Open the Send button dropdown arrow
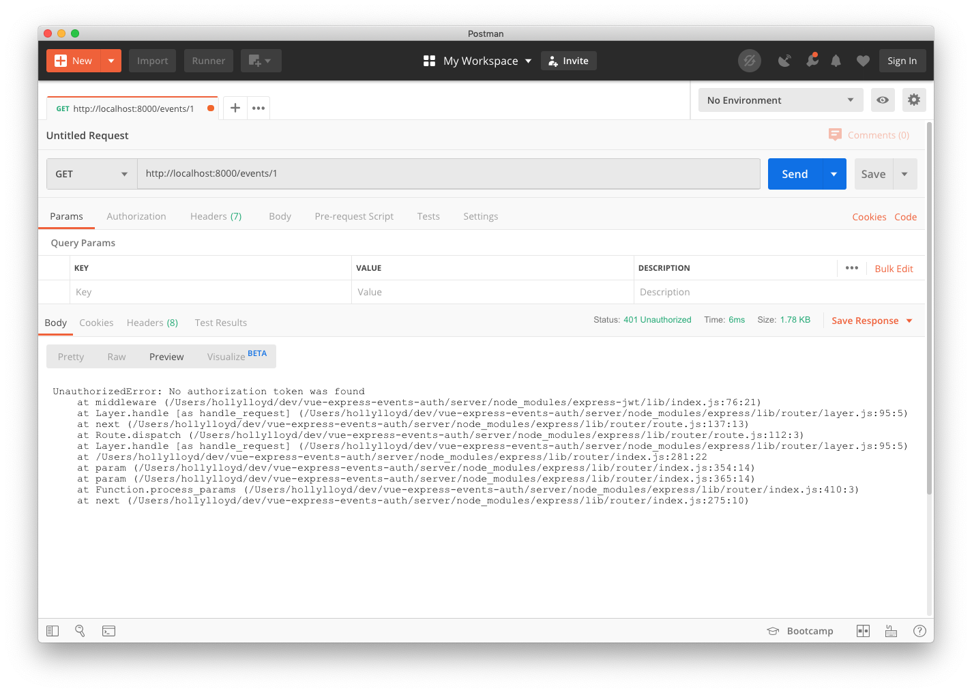The image size is (972, 693). pyautogui.click(x=834, y=174)
